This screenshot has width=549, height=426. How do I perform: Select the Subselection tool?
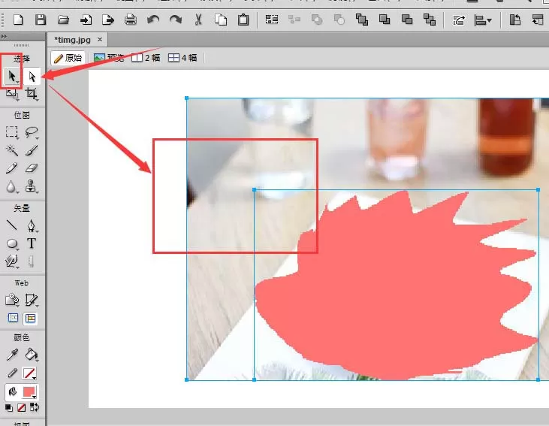[x=32, y=76]
